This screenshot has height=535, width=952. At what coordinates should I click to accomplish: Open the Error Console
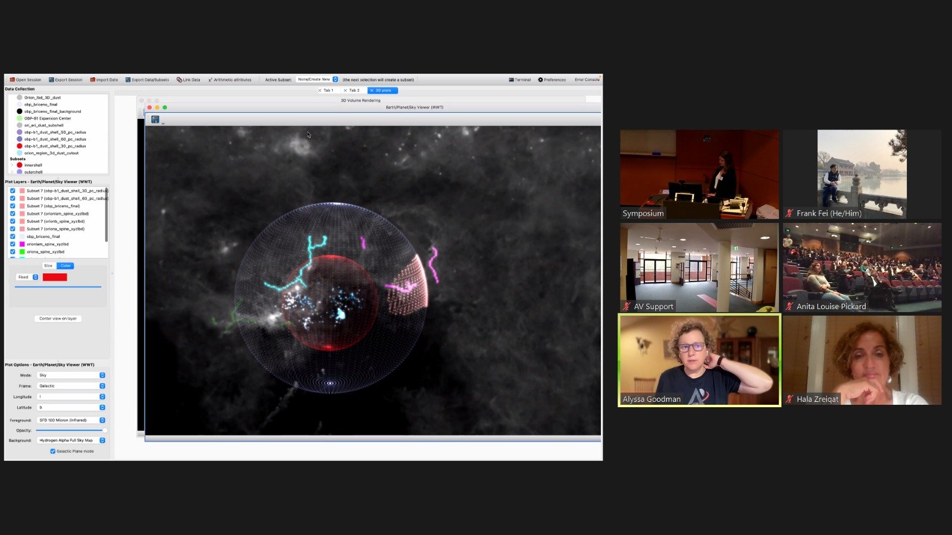click(587, 80)
